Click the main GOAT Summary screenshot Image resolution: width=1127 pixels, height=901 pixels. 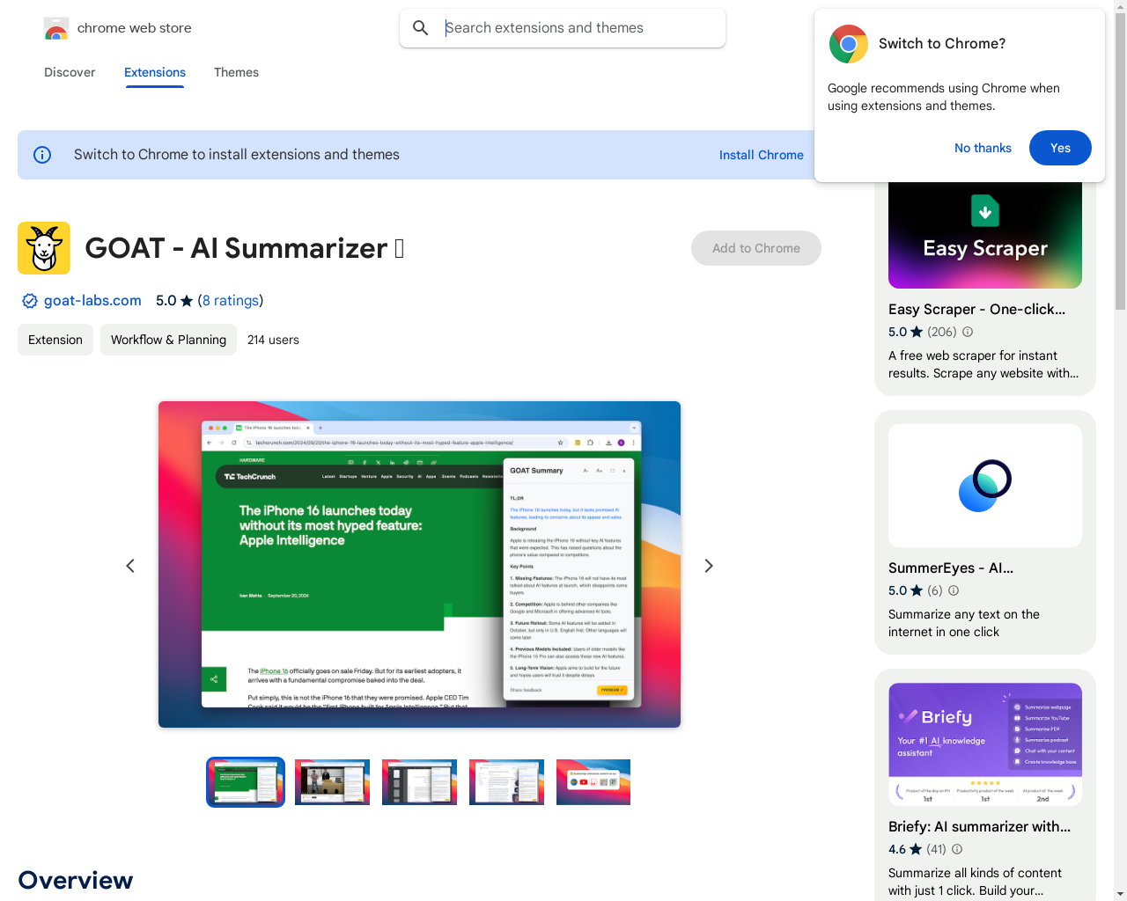[x=419, y=564]
